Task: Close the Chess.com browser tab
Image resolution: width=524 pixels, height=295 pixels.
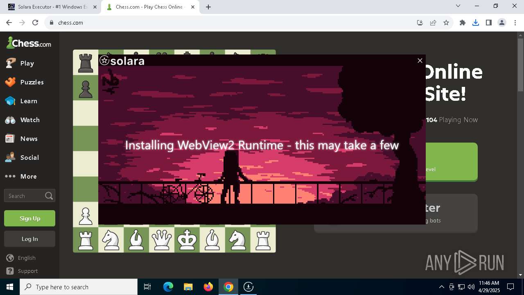Action: point(193,7)
